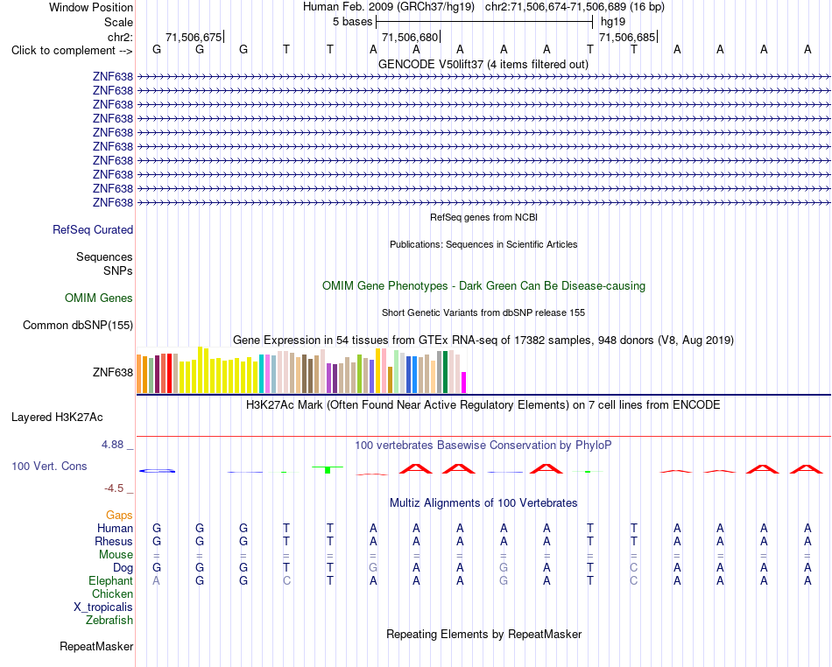Click the 4.88 PhyloP upper limit

click(112, 445)
